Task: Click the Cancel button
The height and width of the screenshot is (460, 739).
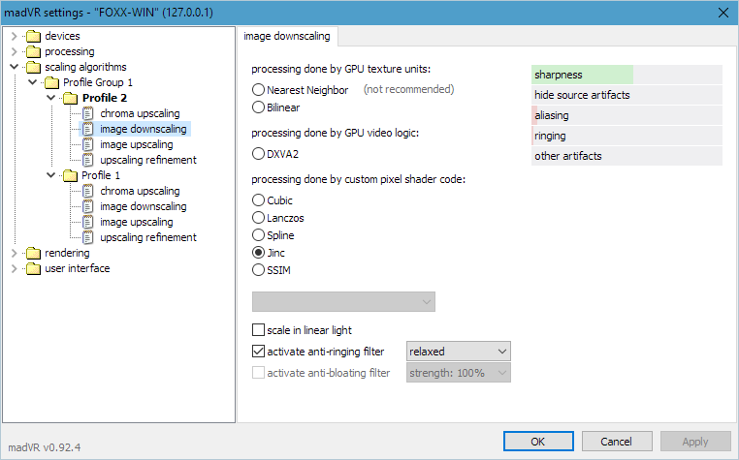Action: [617, 442]
